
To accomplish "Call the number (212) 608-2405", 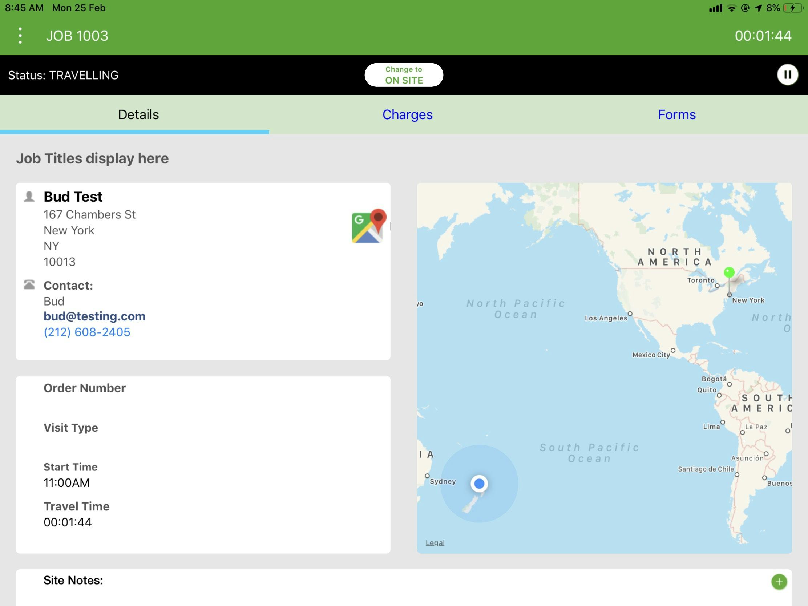I will click(86, 332).
